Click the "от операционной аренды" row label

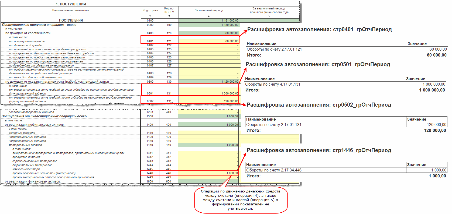pyautogui.click(x=27, y=41)
